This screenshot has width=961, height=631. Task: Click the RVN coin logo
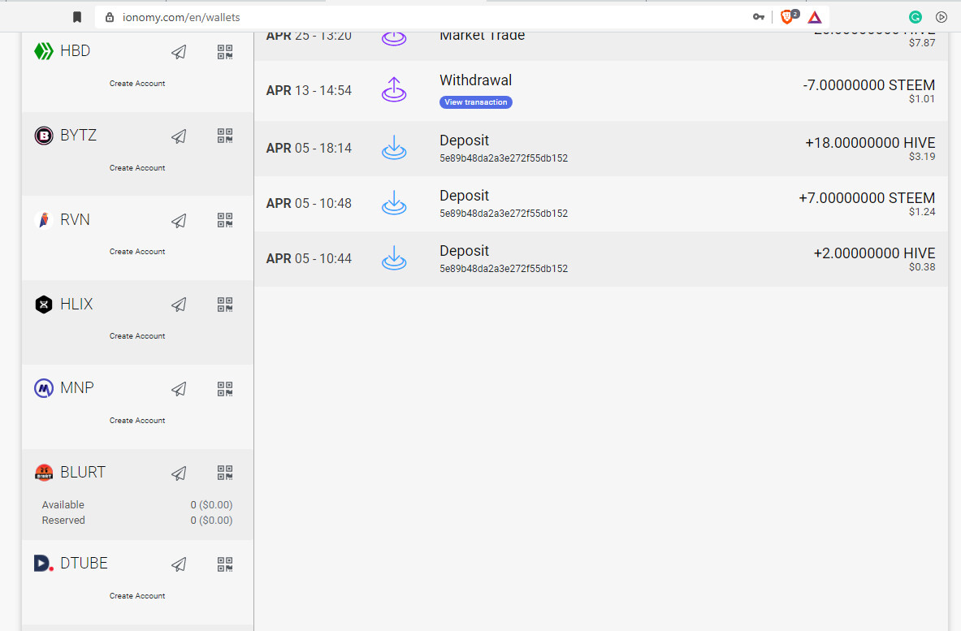44,219
